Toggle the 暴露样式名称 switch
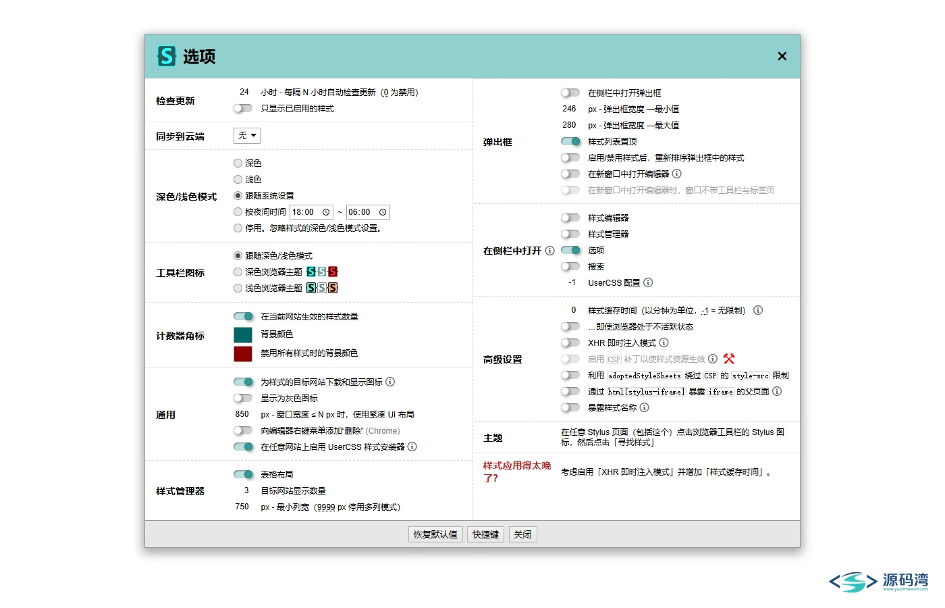Screen dimensions: 945x608 pos(570,407)
